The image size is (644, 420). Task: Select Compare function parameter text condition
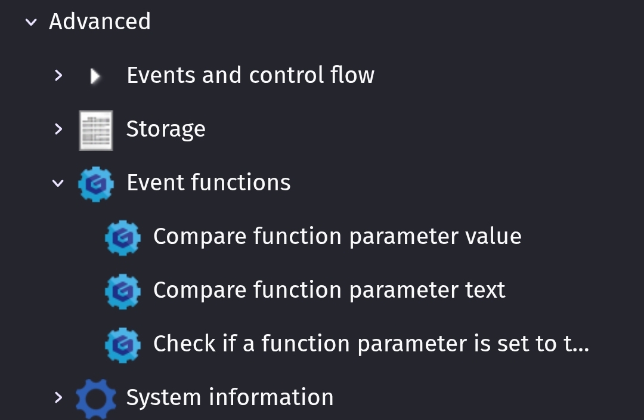tap(329, 290)
